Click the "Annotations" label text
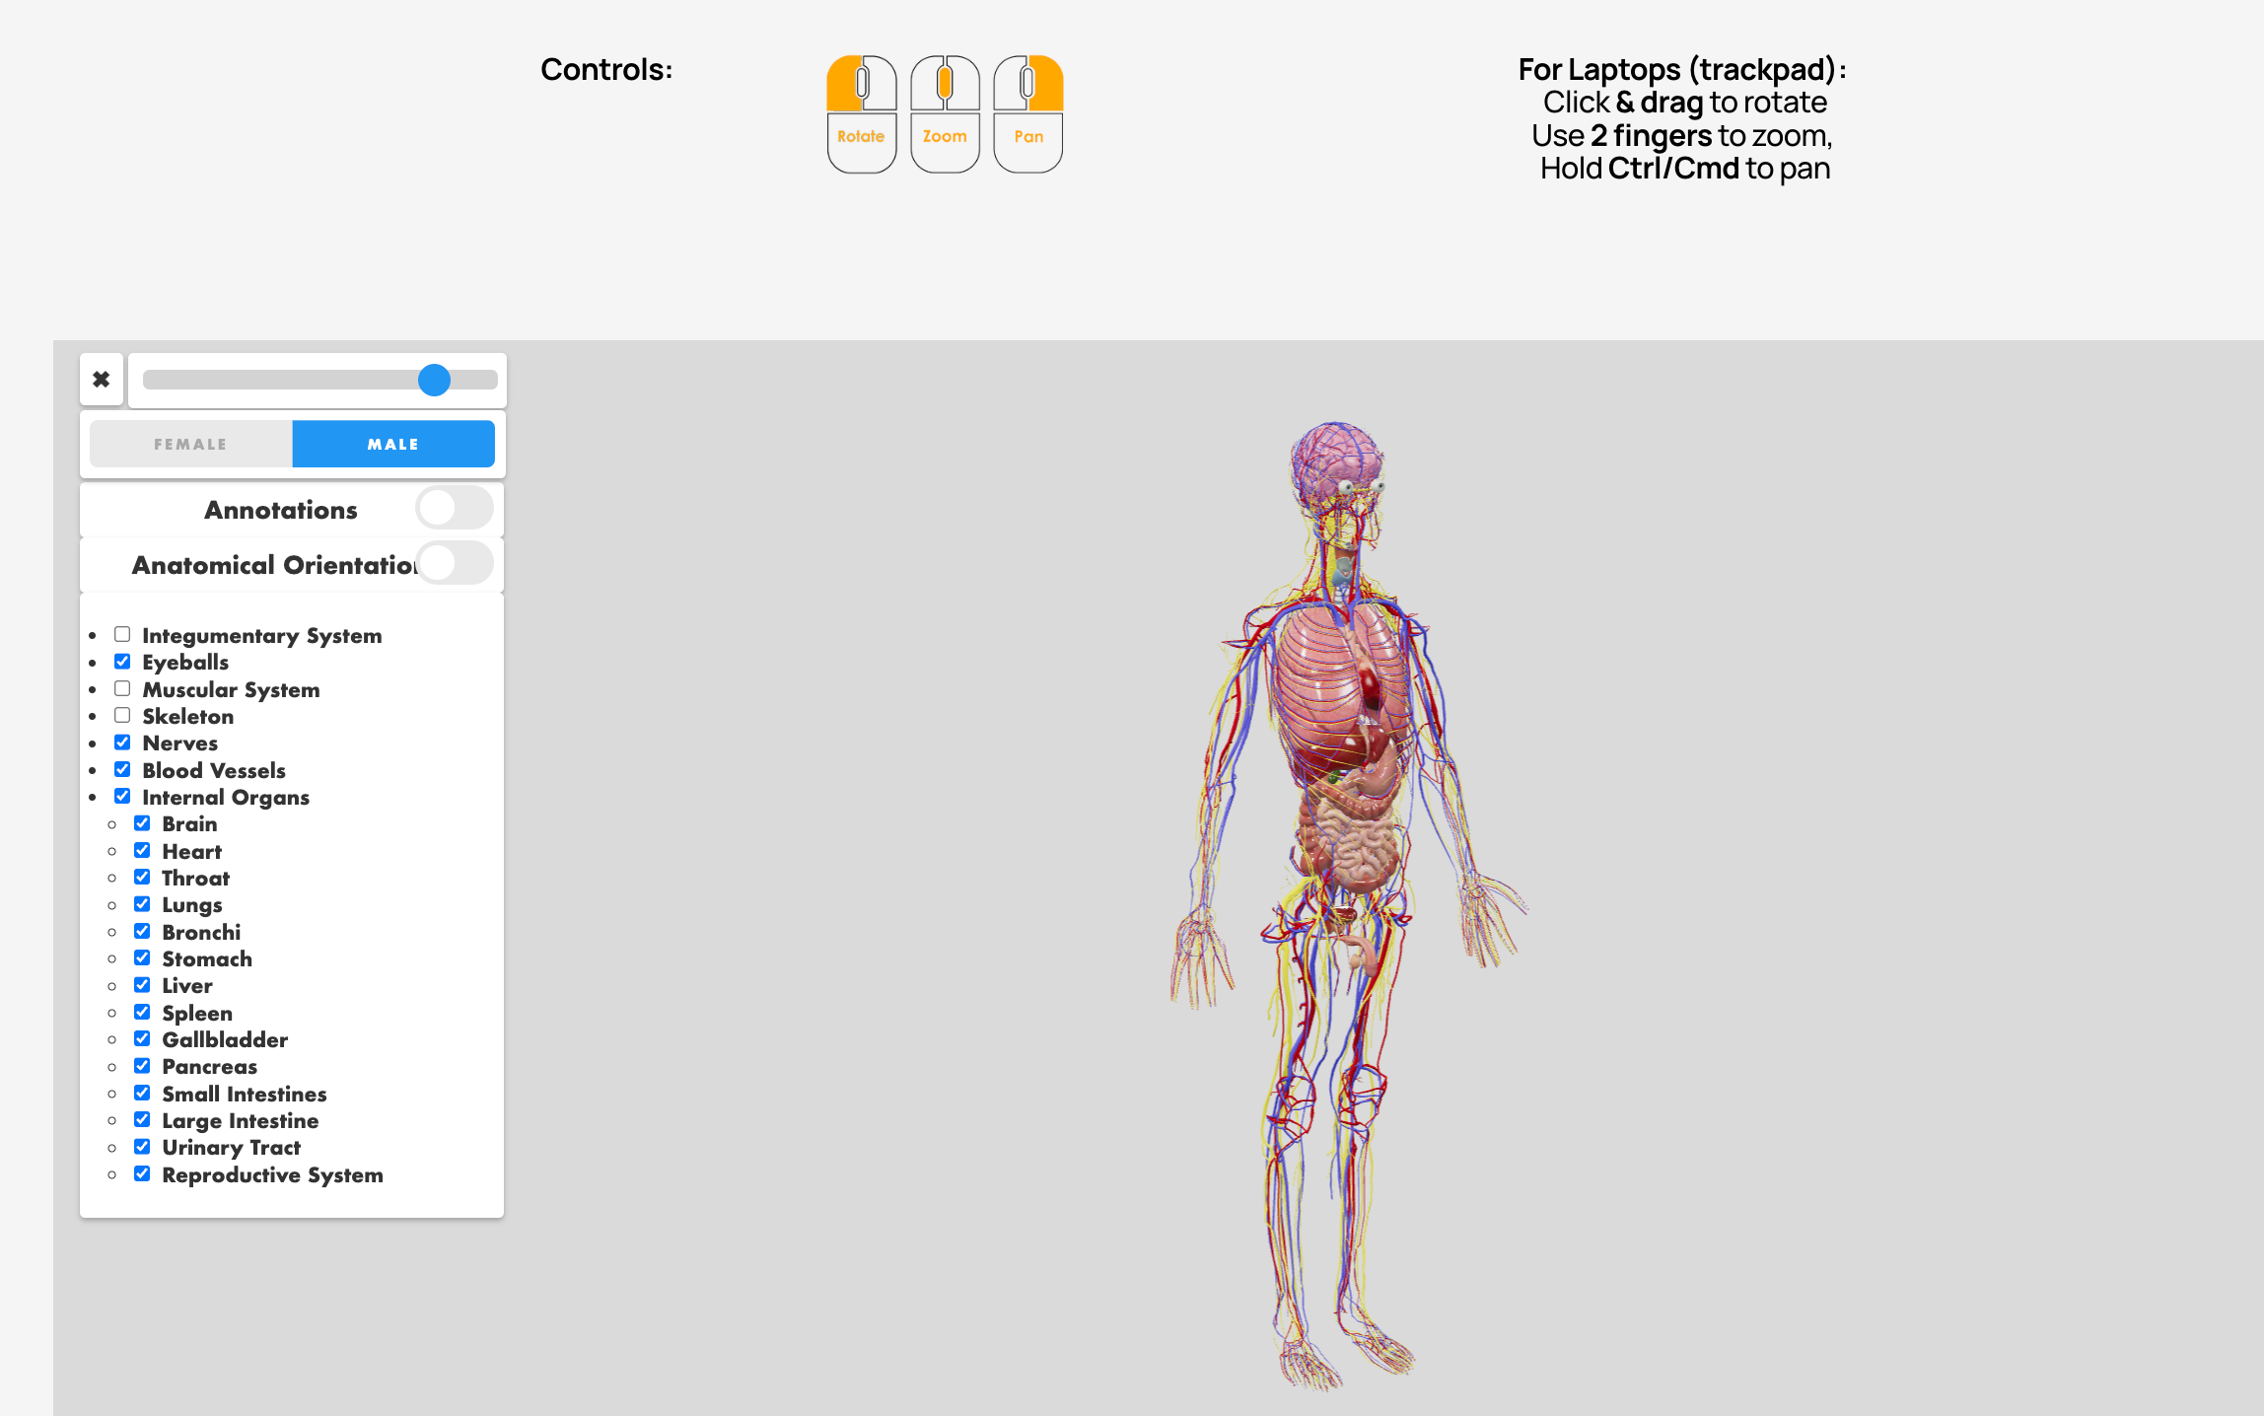 (281, 510)
